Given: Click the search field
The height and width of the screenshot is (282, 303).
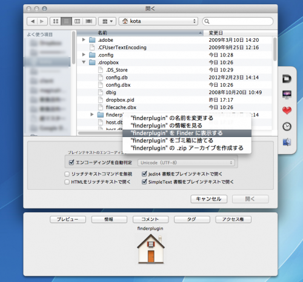Looking at the screenshot, I should pos(238,21).
